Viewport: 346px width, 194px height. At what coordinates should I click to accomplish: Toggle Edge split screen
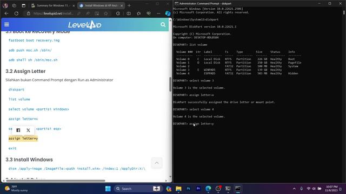pos(129,13)
